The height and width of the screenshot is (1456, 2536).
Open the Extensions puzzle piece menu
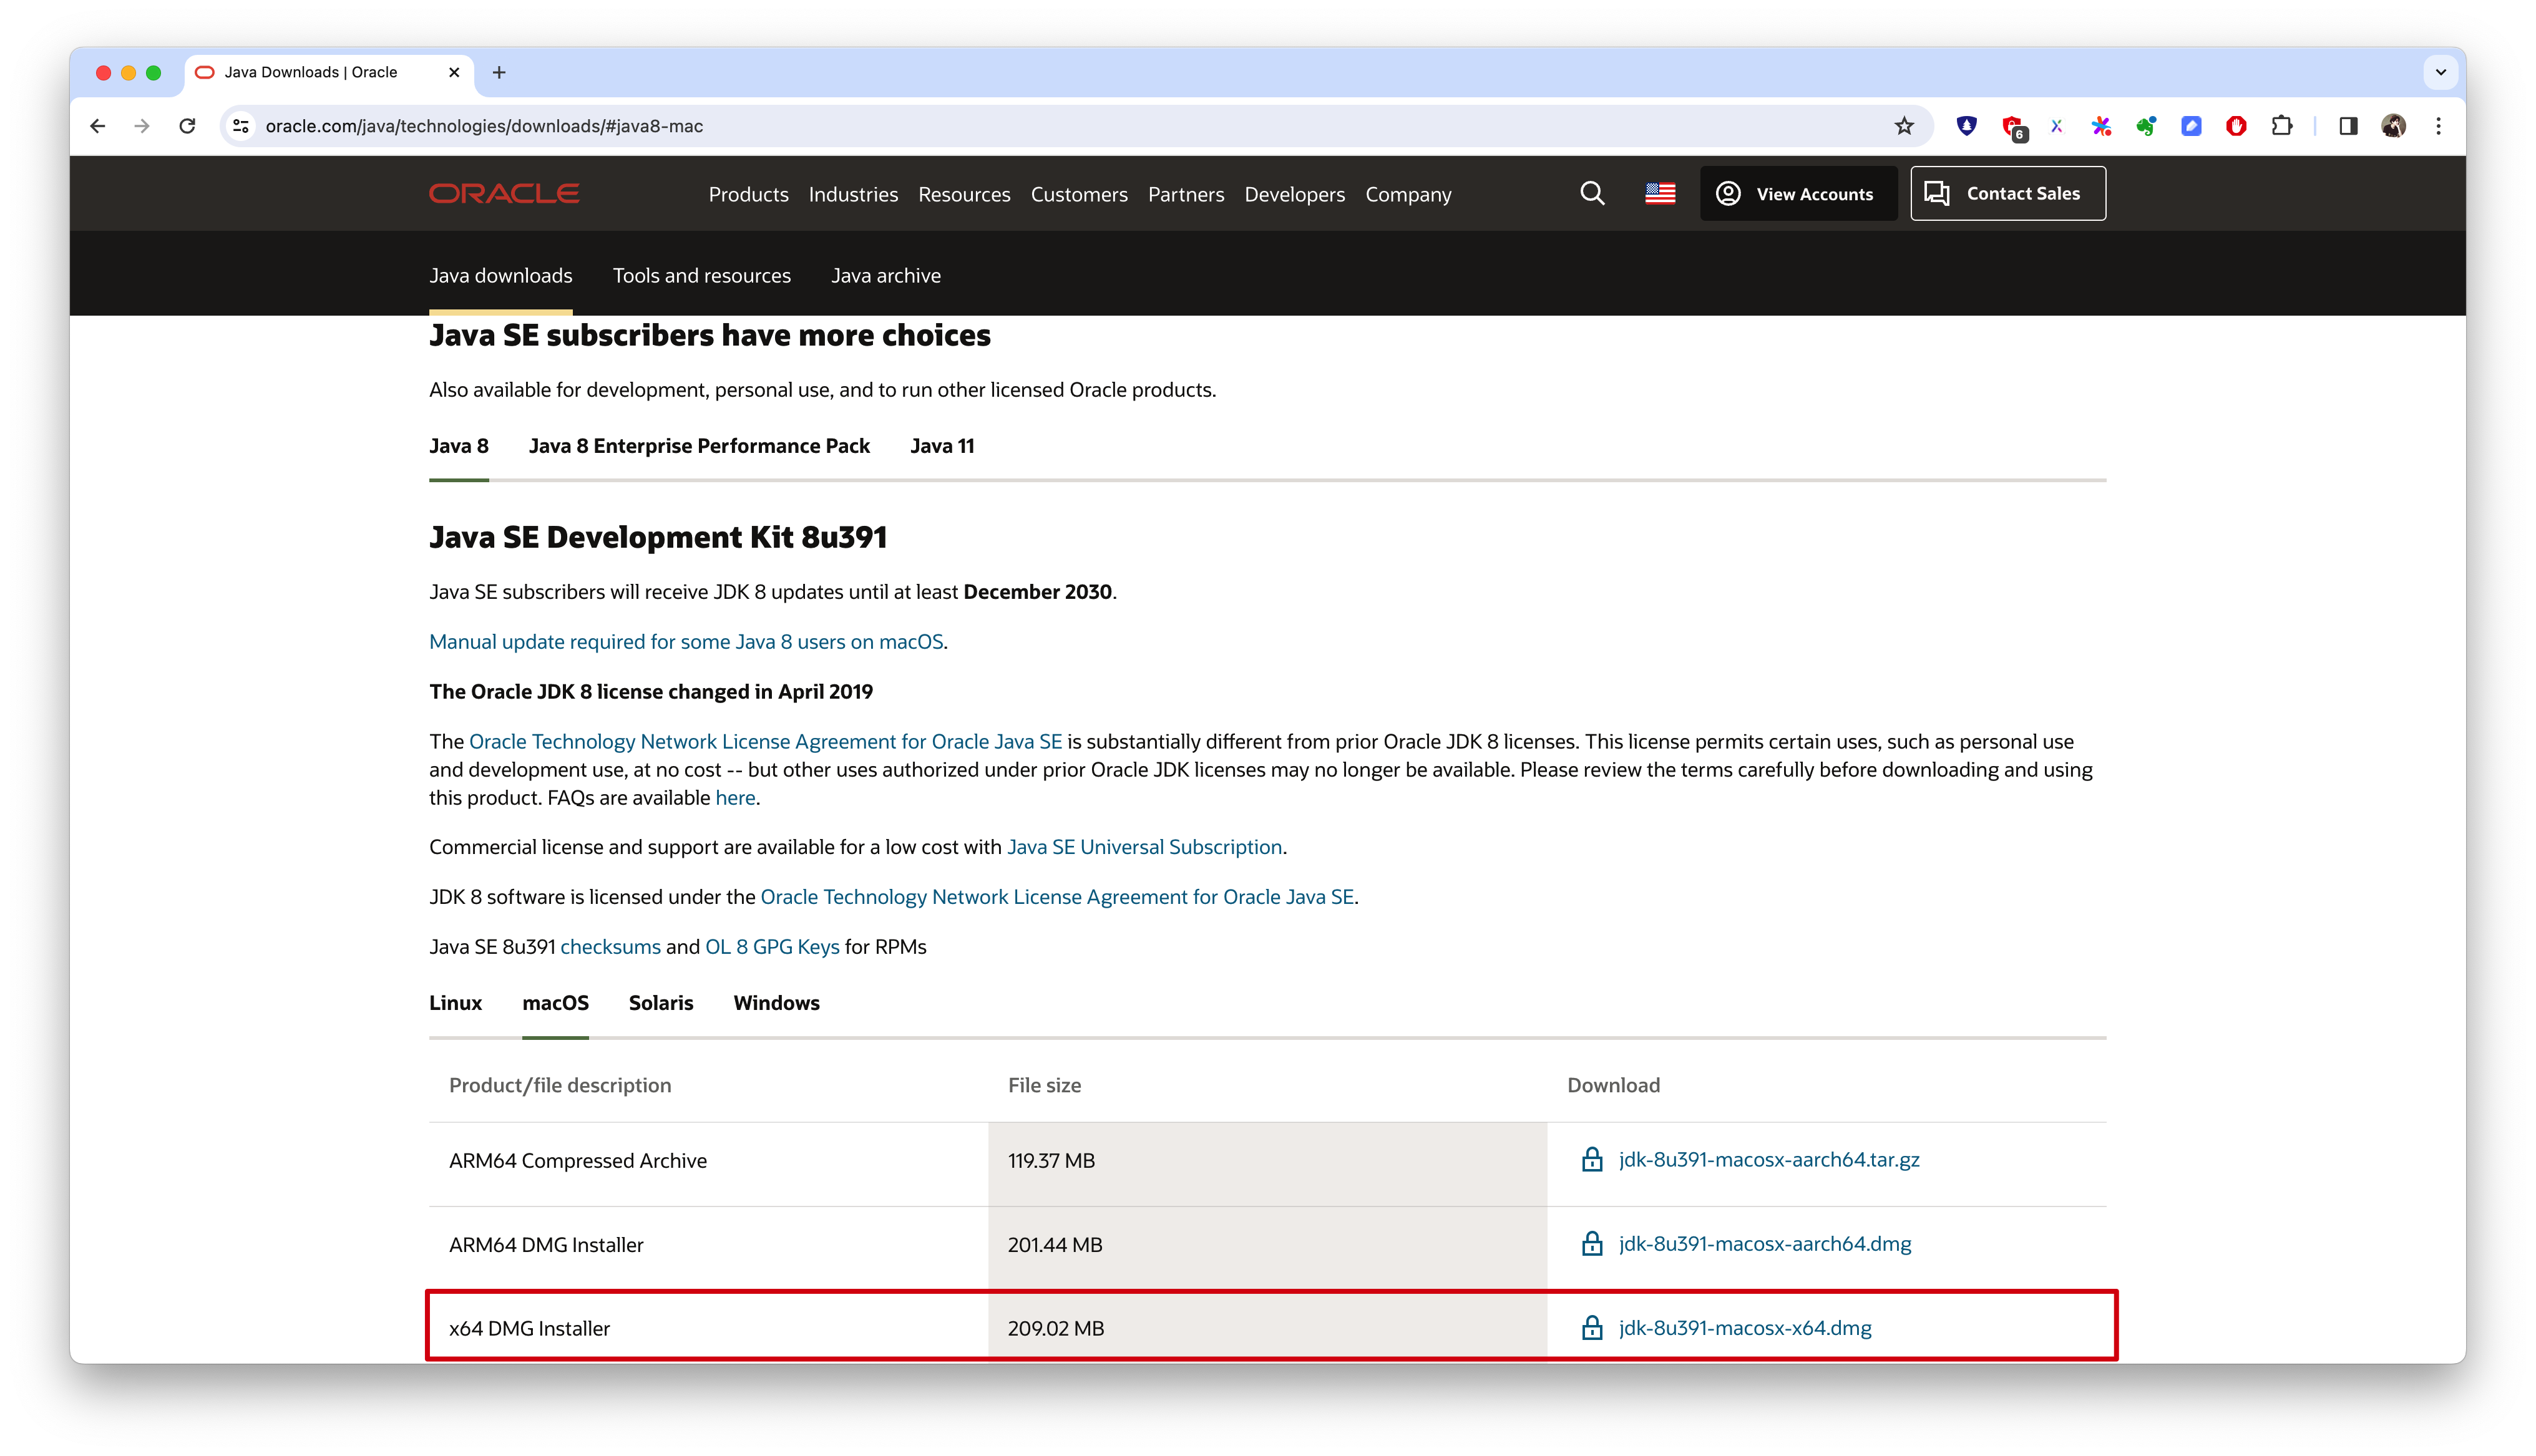click(2282, 126)
